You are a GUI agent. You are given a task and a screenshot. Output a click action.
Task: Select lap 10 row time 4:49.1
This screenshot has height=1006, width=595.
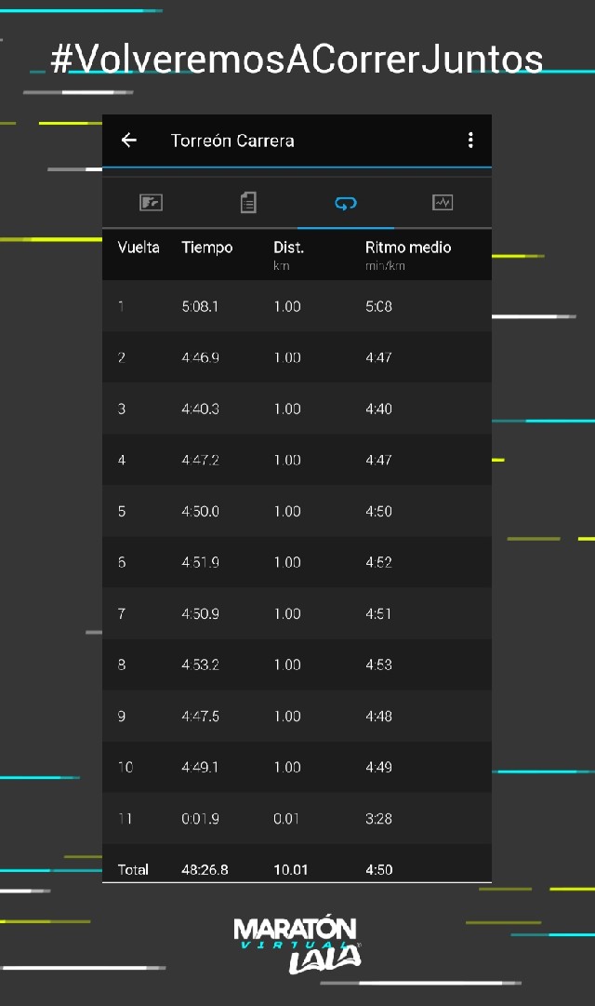pyautogui.click(x=201, y=767)
